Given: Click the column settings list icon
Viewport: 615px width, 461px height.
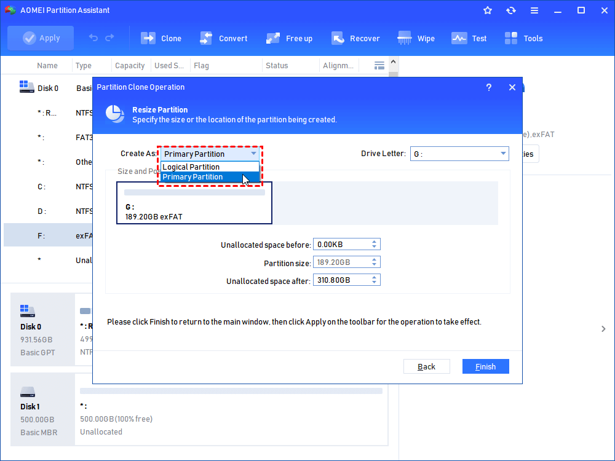Looking at the screenshot, I should 379,66.
